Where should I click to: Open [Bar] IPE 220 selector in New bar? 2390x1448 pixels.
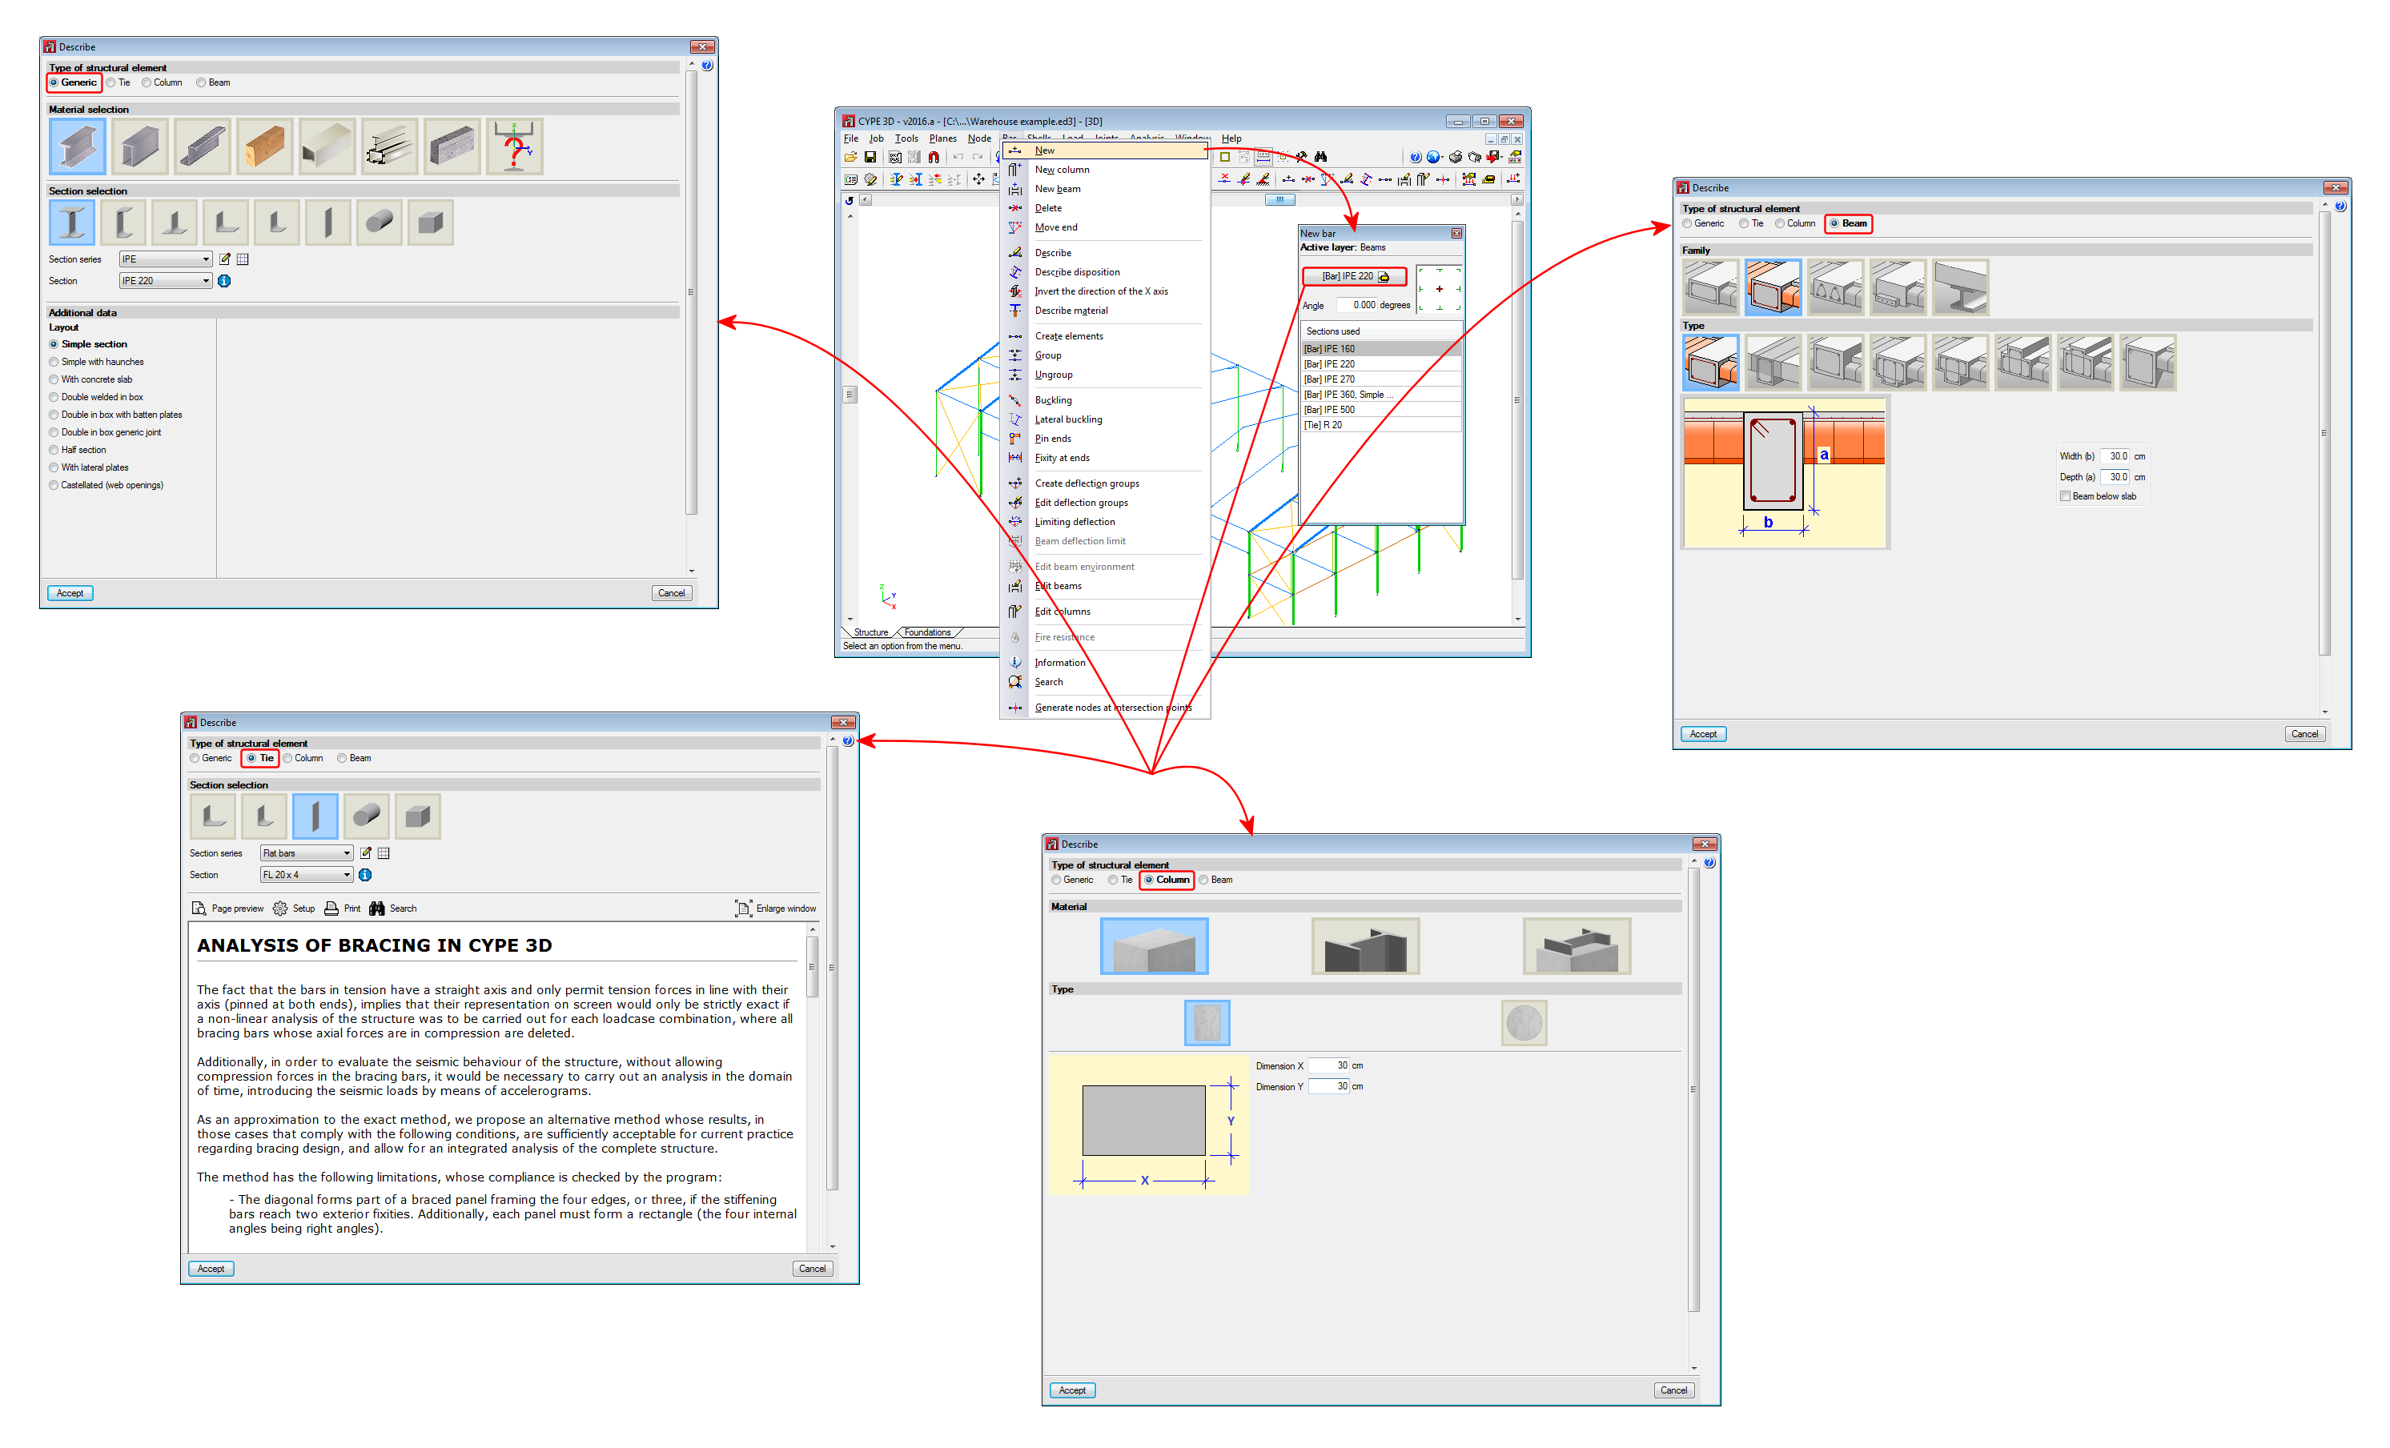coord(1354,276)
